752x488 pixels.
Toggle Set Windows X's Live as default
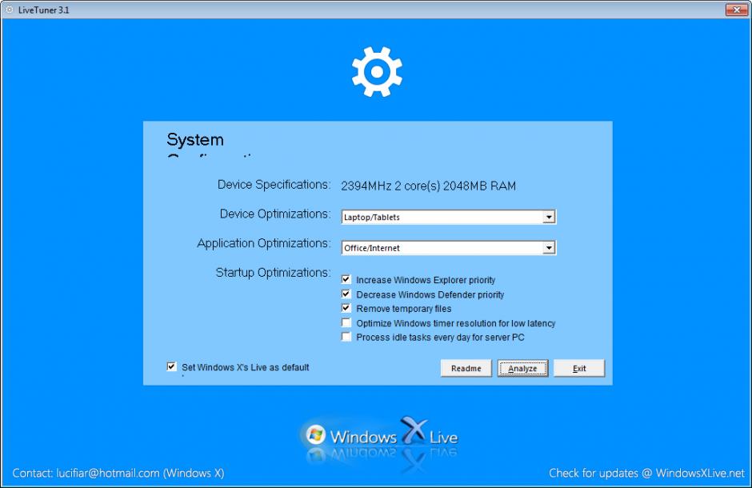[x=172, y=366]
